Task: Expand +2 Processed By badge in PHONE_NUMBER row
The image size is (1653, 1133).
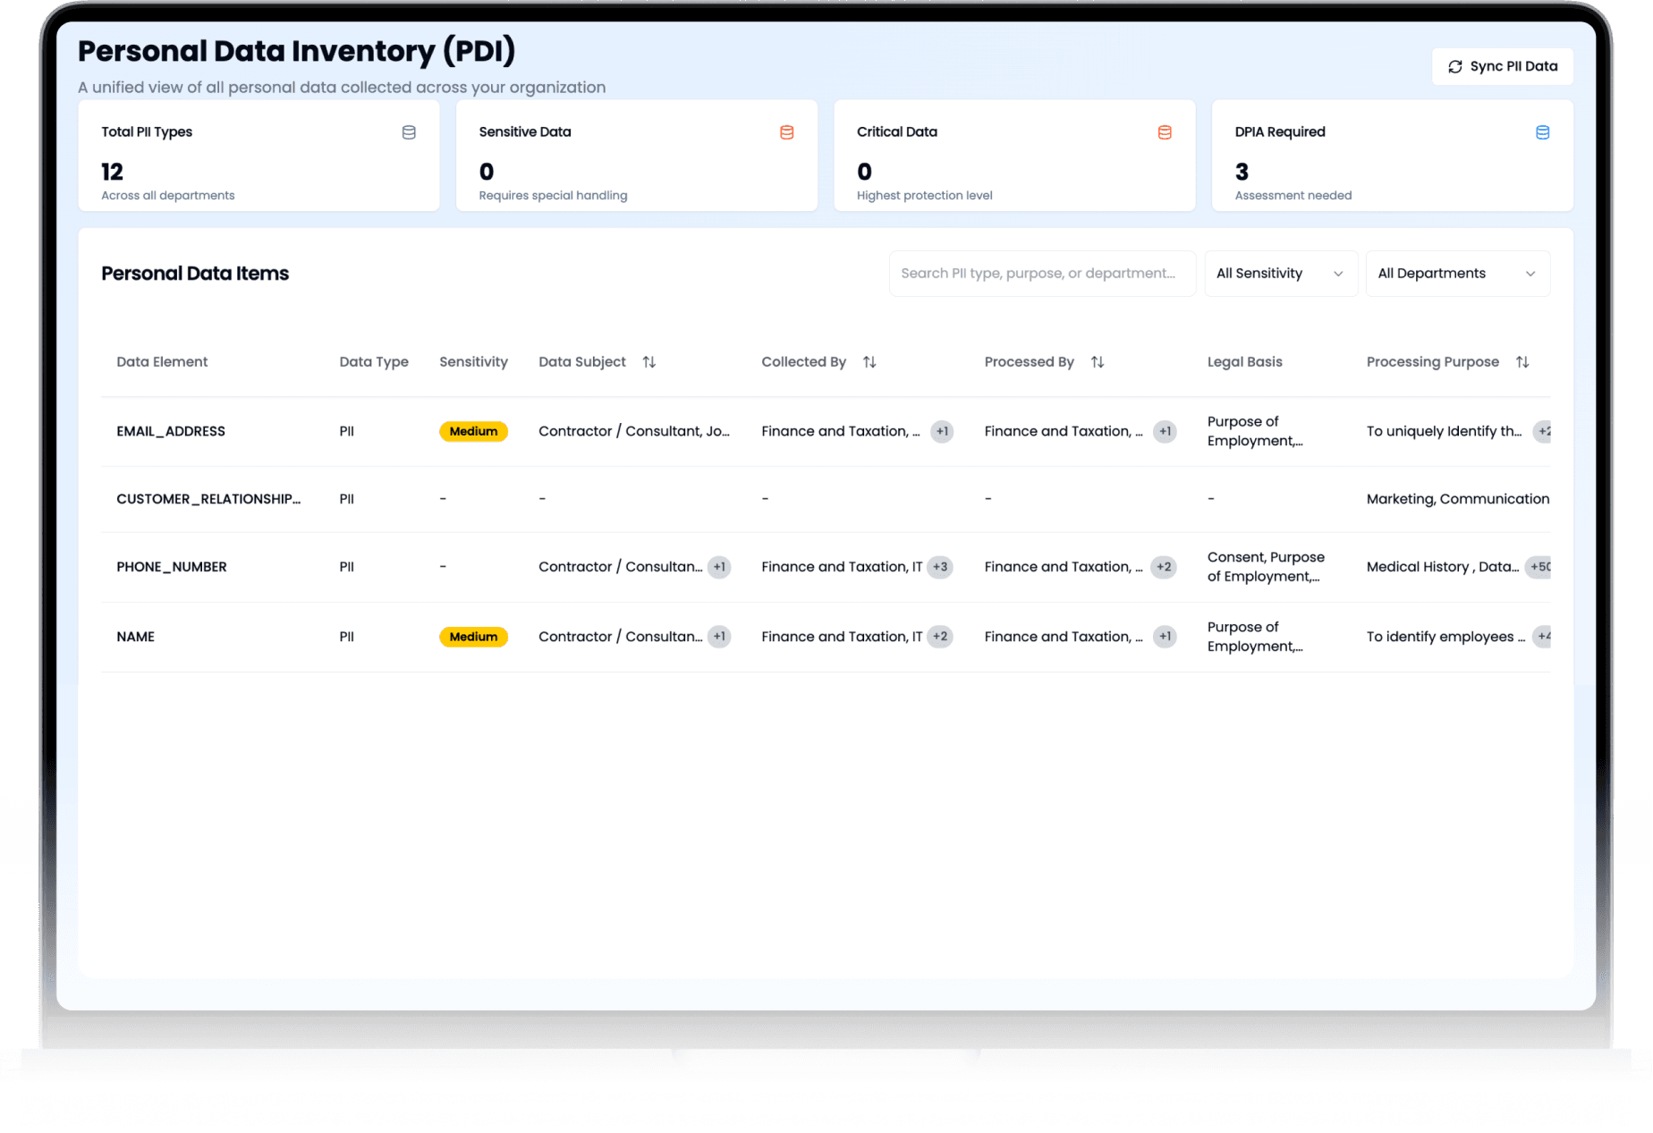Action: pos(1164,567)
